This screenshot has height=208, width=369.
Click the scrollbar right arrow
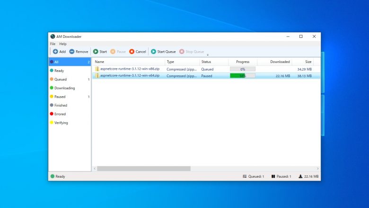(318, 169)
